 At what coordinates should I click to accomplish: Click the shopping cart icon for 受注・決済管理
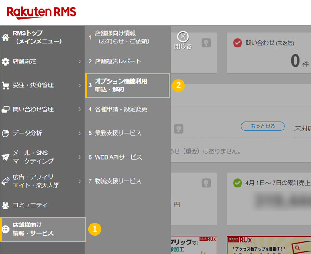click(6, 85)
